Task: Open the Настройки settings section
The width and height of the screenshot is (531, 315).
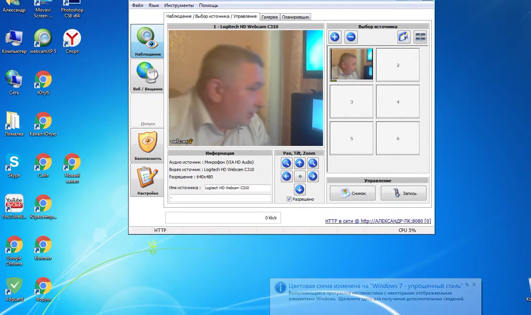Action: (x=147, y=181)
